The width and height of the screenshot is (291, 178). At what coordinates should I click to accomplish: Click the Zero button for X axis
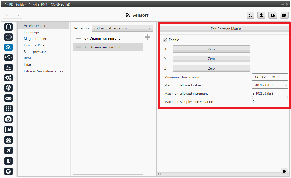(211, 49)
